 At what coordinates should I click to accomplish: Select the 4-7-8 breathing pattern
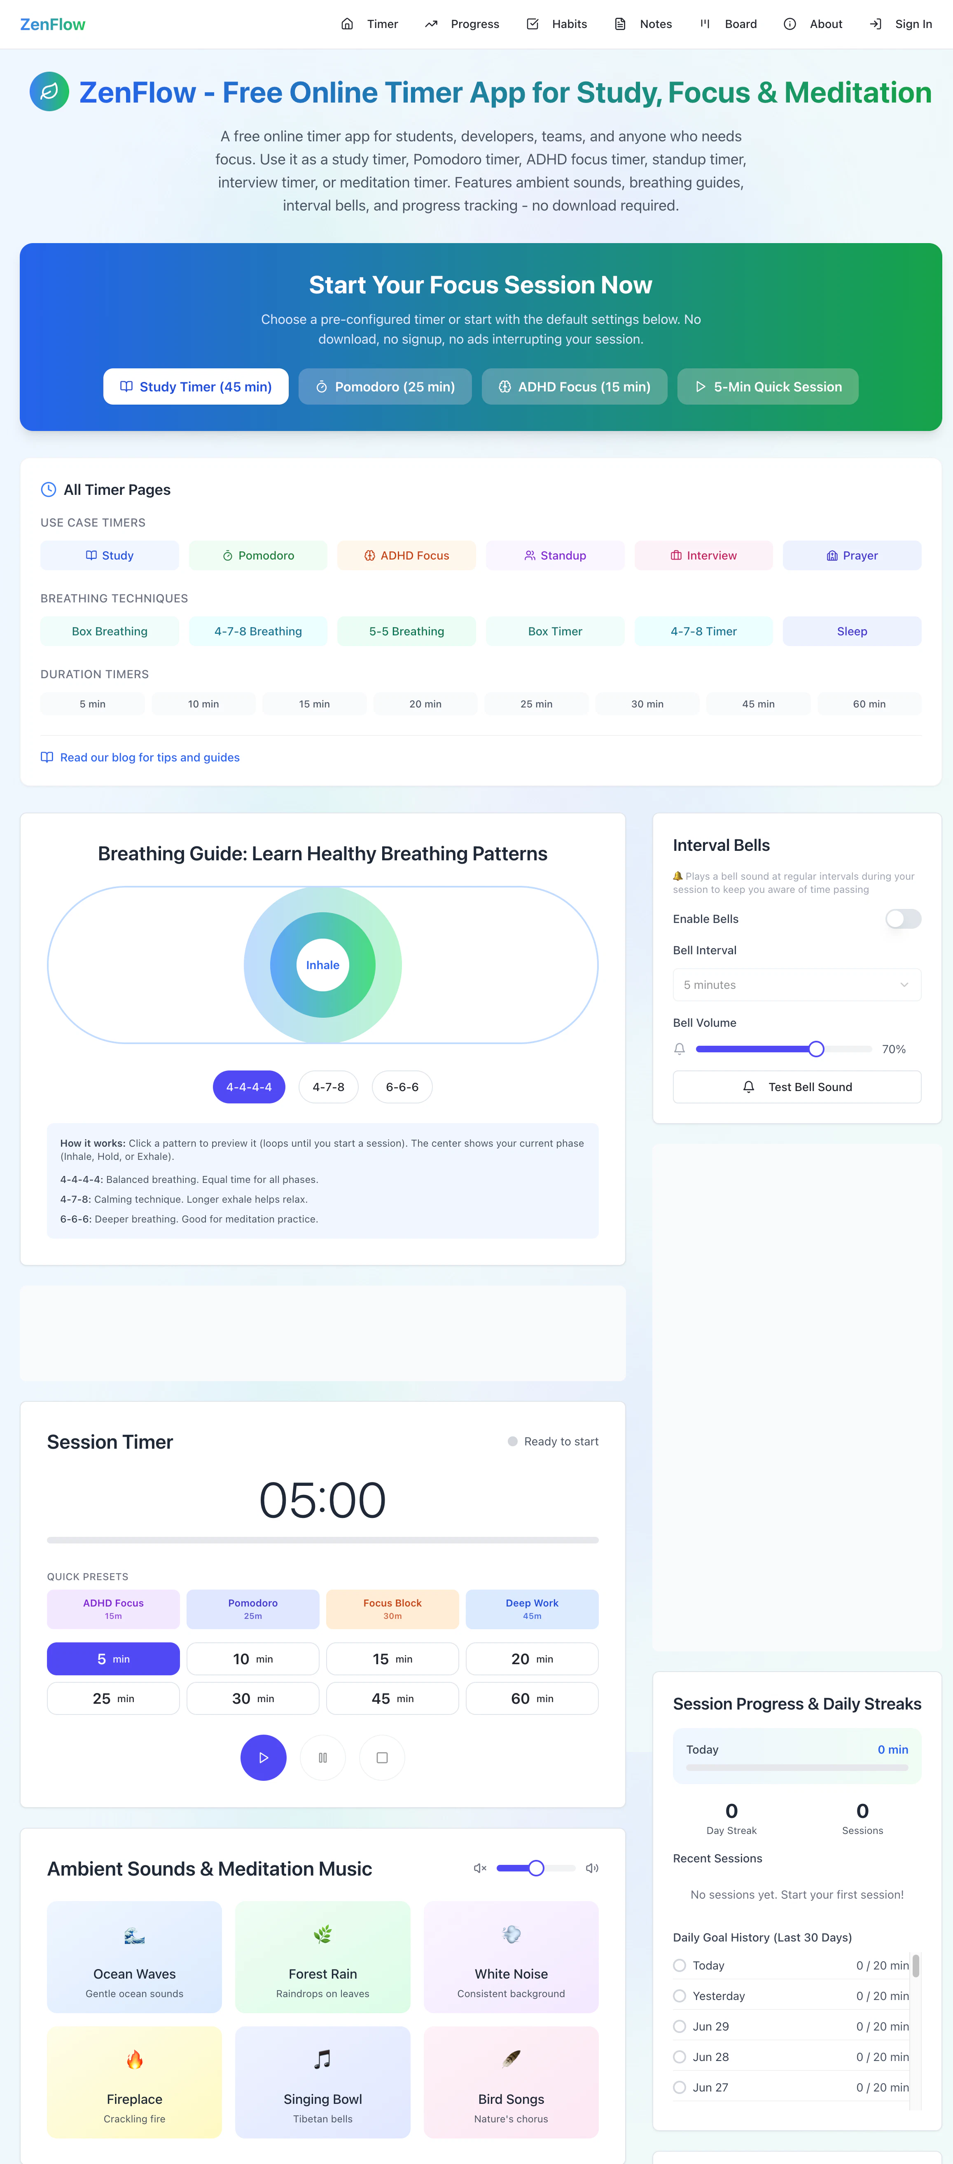click(x=328, y=1087)
